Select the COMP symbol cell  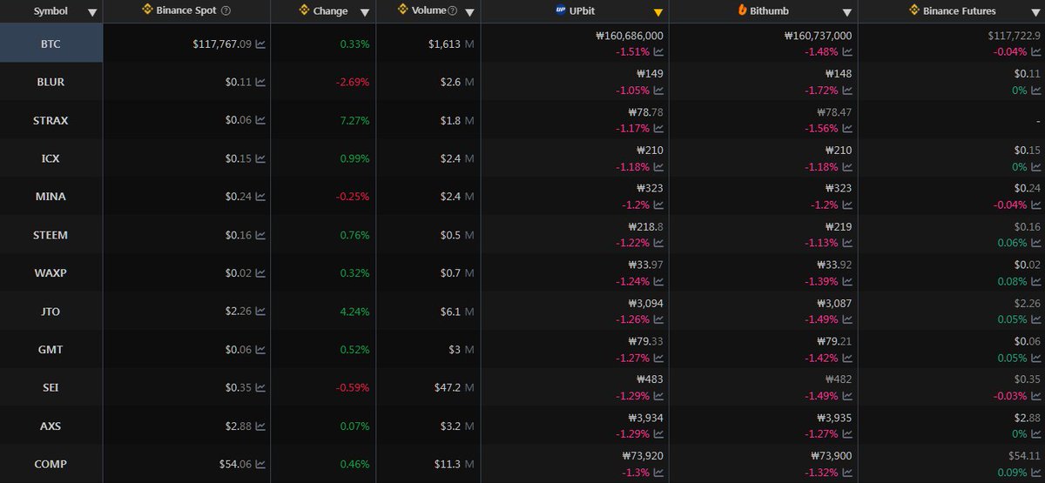(51, 465)
